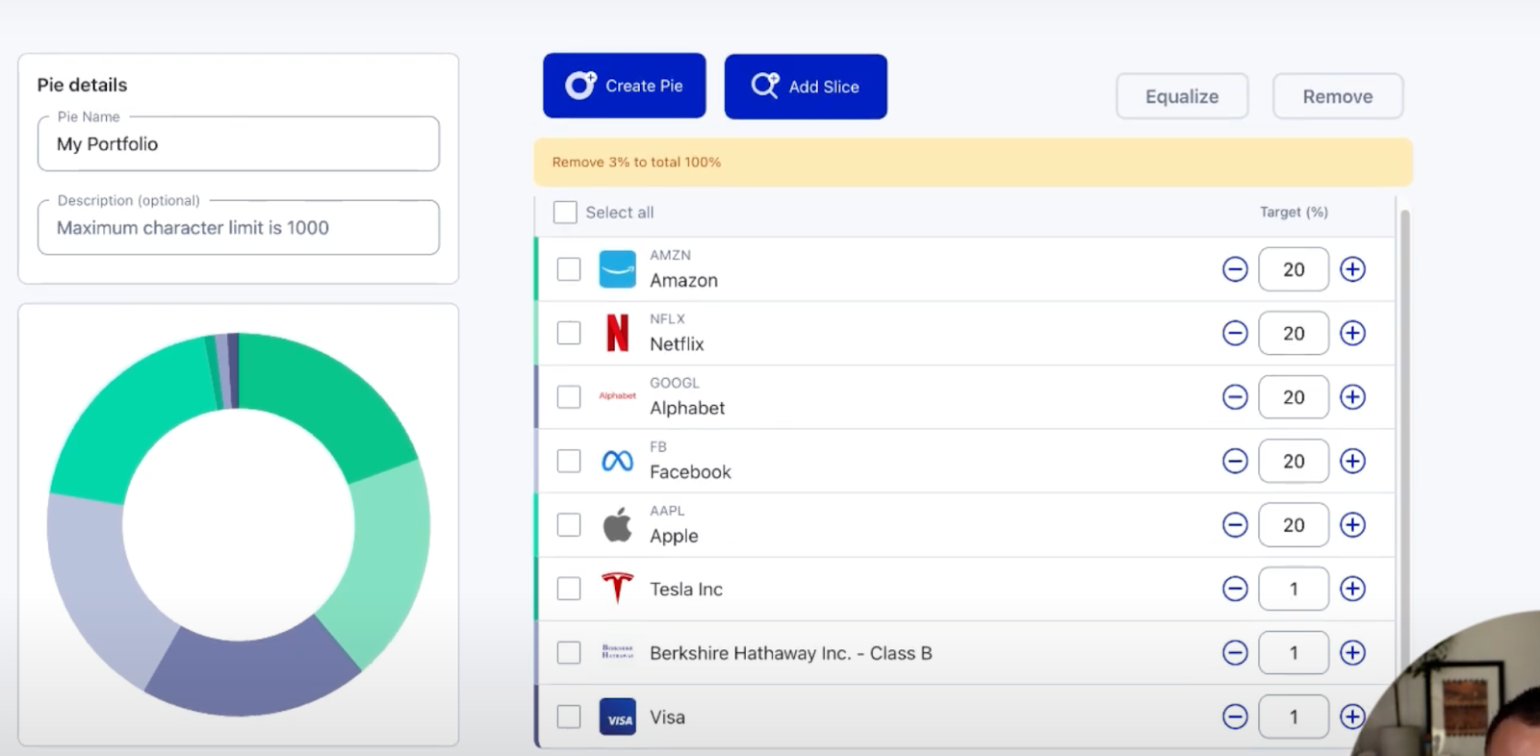Tick the Netflix row checkbox
This screenshot has height=756, width=1540.
(x=569, y=333)
